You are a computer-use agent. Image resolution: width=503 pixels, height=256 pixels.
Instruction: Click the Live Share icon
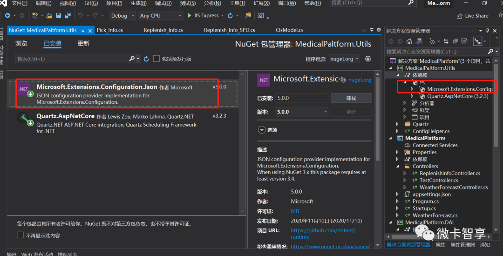click(x=460, y=16)
